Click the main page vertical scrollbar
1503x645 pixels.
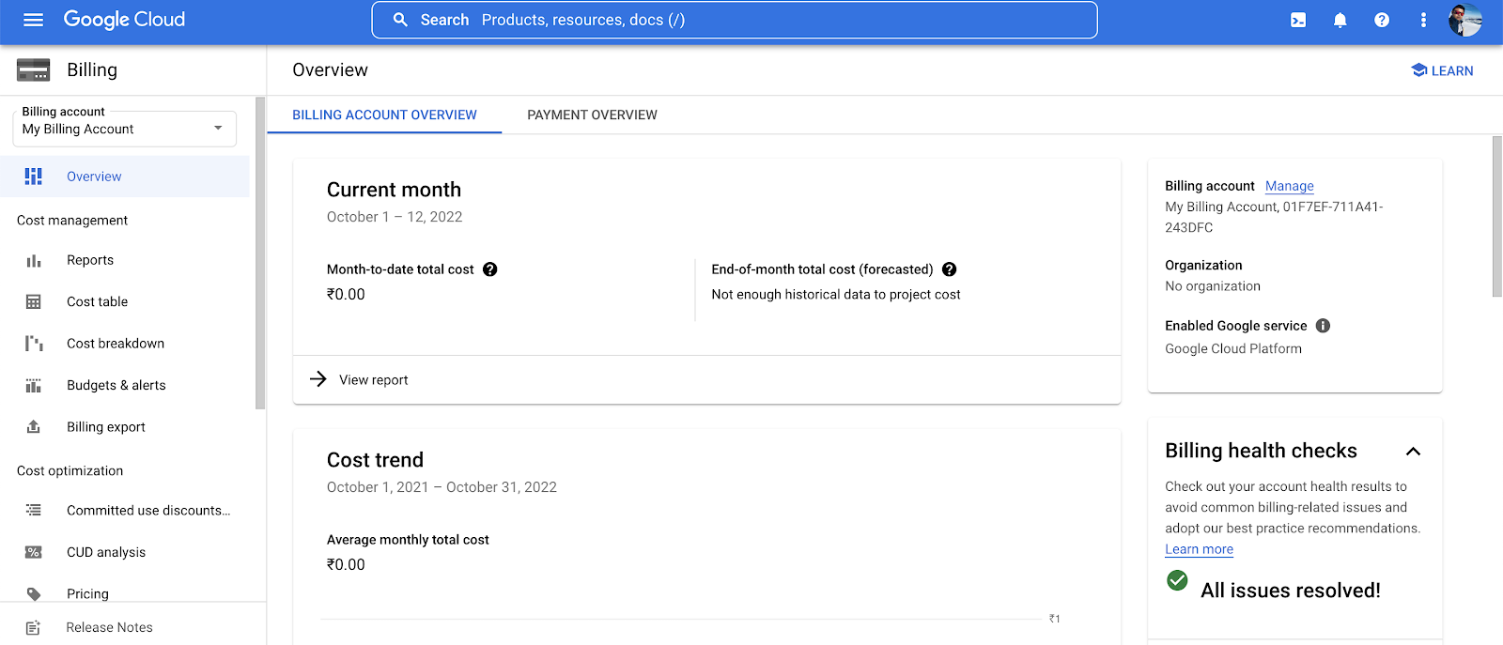[1496, 217]
